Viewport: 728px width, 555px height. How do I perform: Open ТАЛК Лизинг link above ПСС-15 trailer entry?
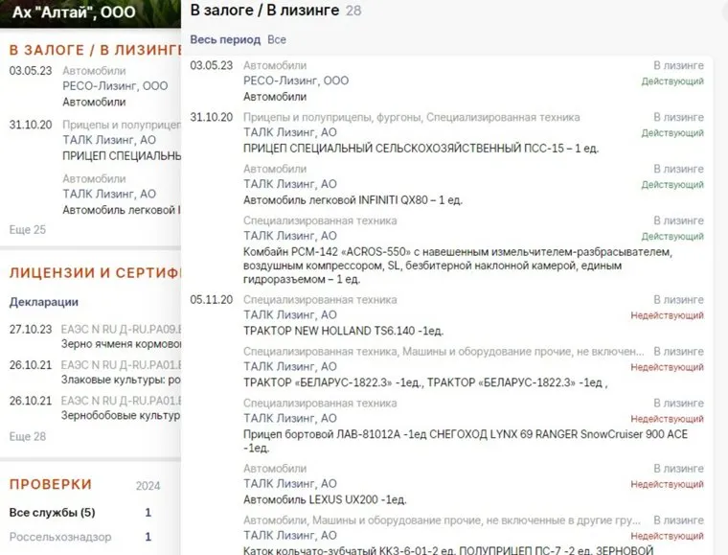pyautogui.click(x=290, y=132)
